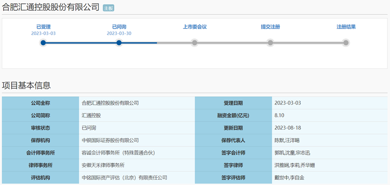Select the 注册结果 timeline dot
The image size is (390, 185).
[x=346, y=43]
